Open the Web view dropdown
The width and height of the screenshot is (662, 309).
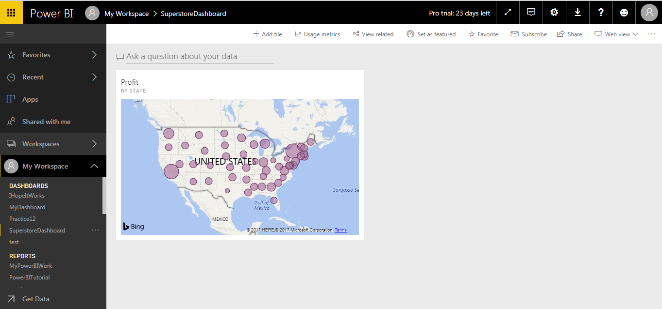[616, 34]
